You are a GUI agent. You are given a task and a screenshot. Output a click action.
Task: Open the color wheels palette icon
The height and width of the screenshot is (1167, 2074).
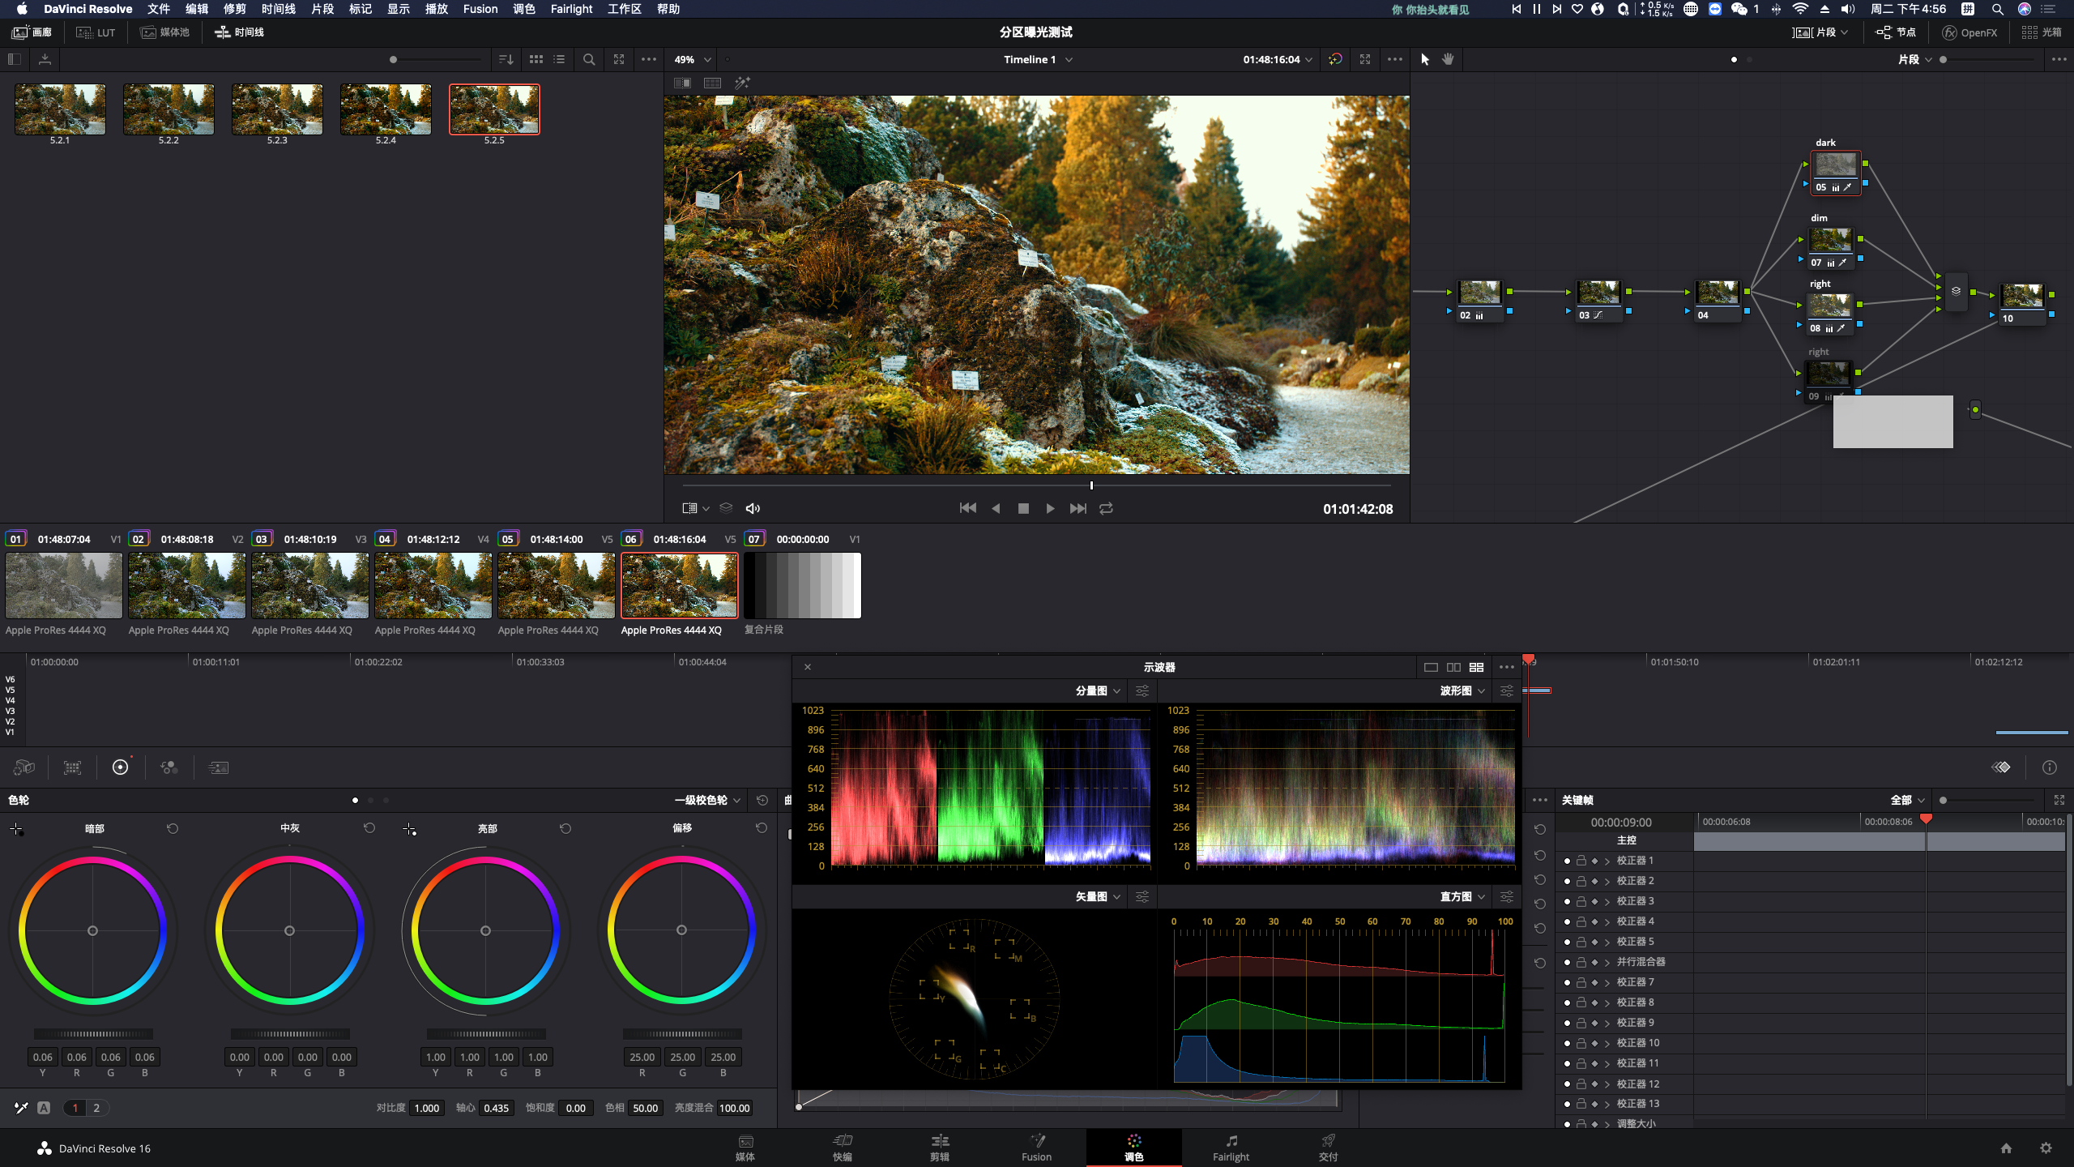120,767
